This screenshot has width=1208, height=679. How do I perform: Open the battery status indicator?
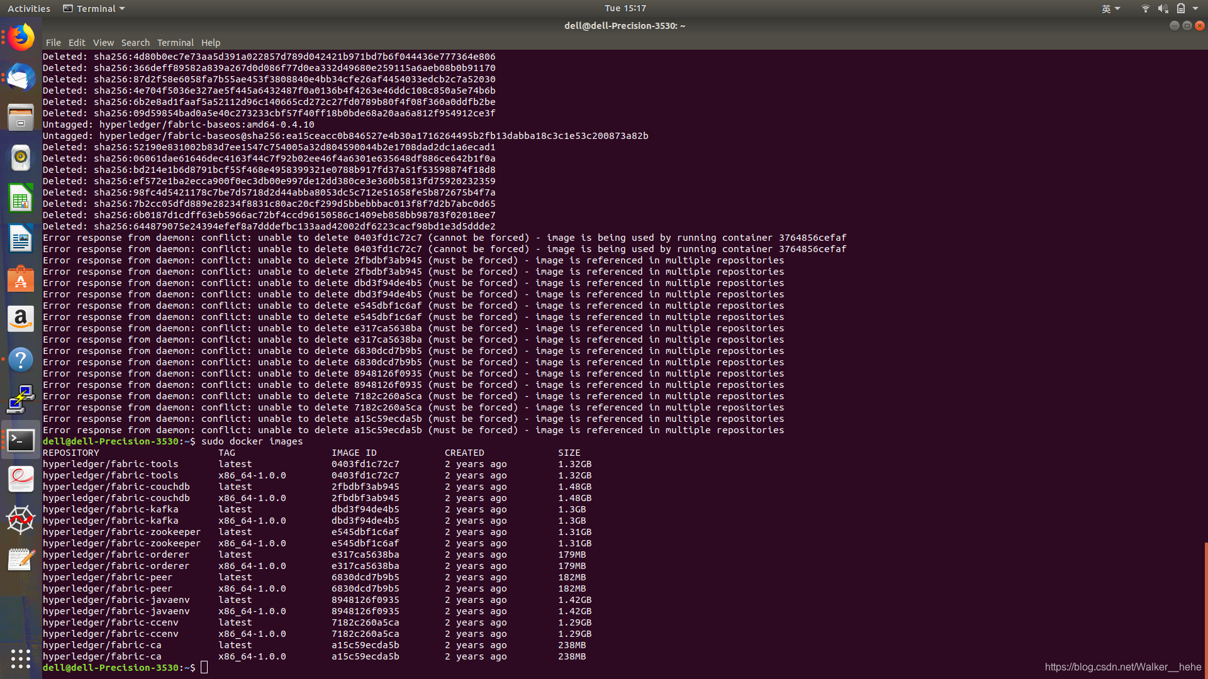click(x=1180, y=8)
